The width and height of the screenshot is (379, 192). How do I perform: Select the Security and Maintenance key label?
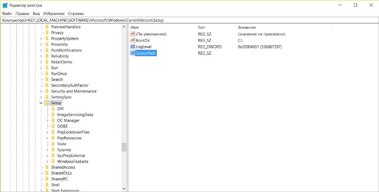[74, 91]
